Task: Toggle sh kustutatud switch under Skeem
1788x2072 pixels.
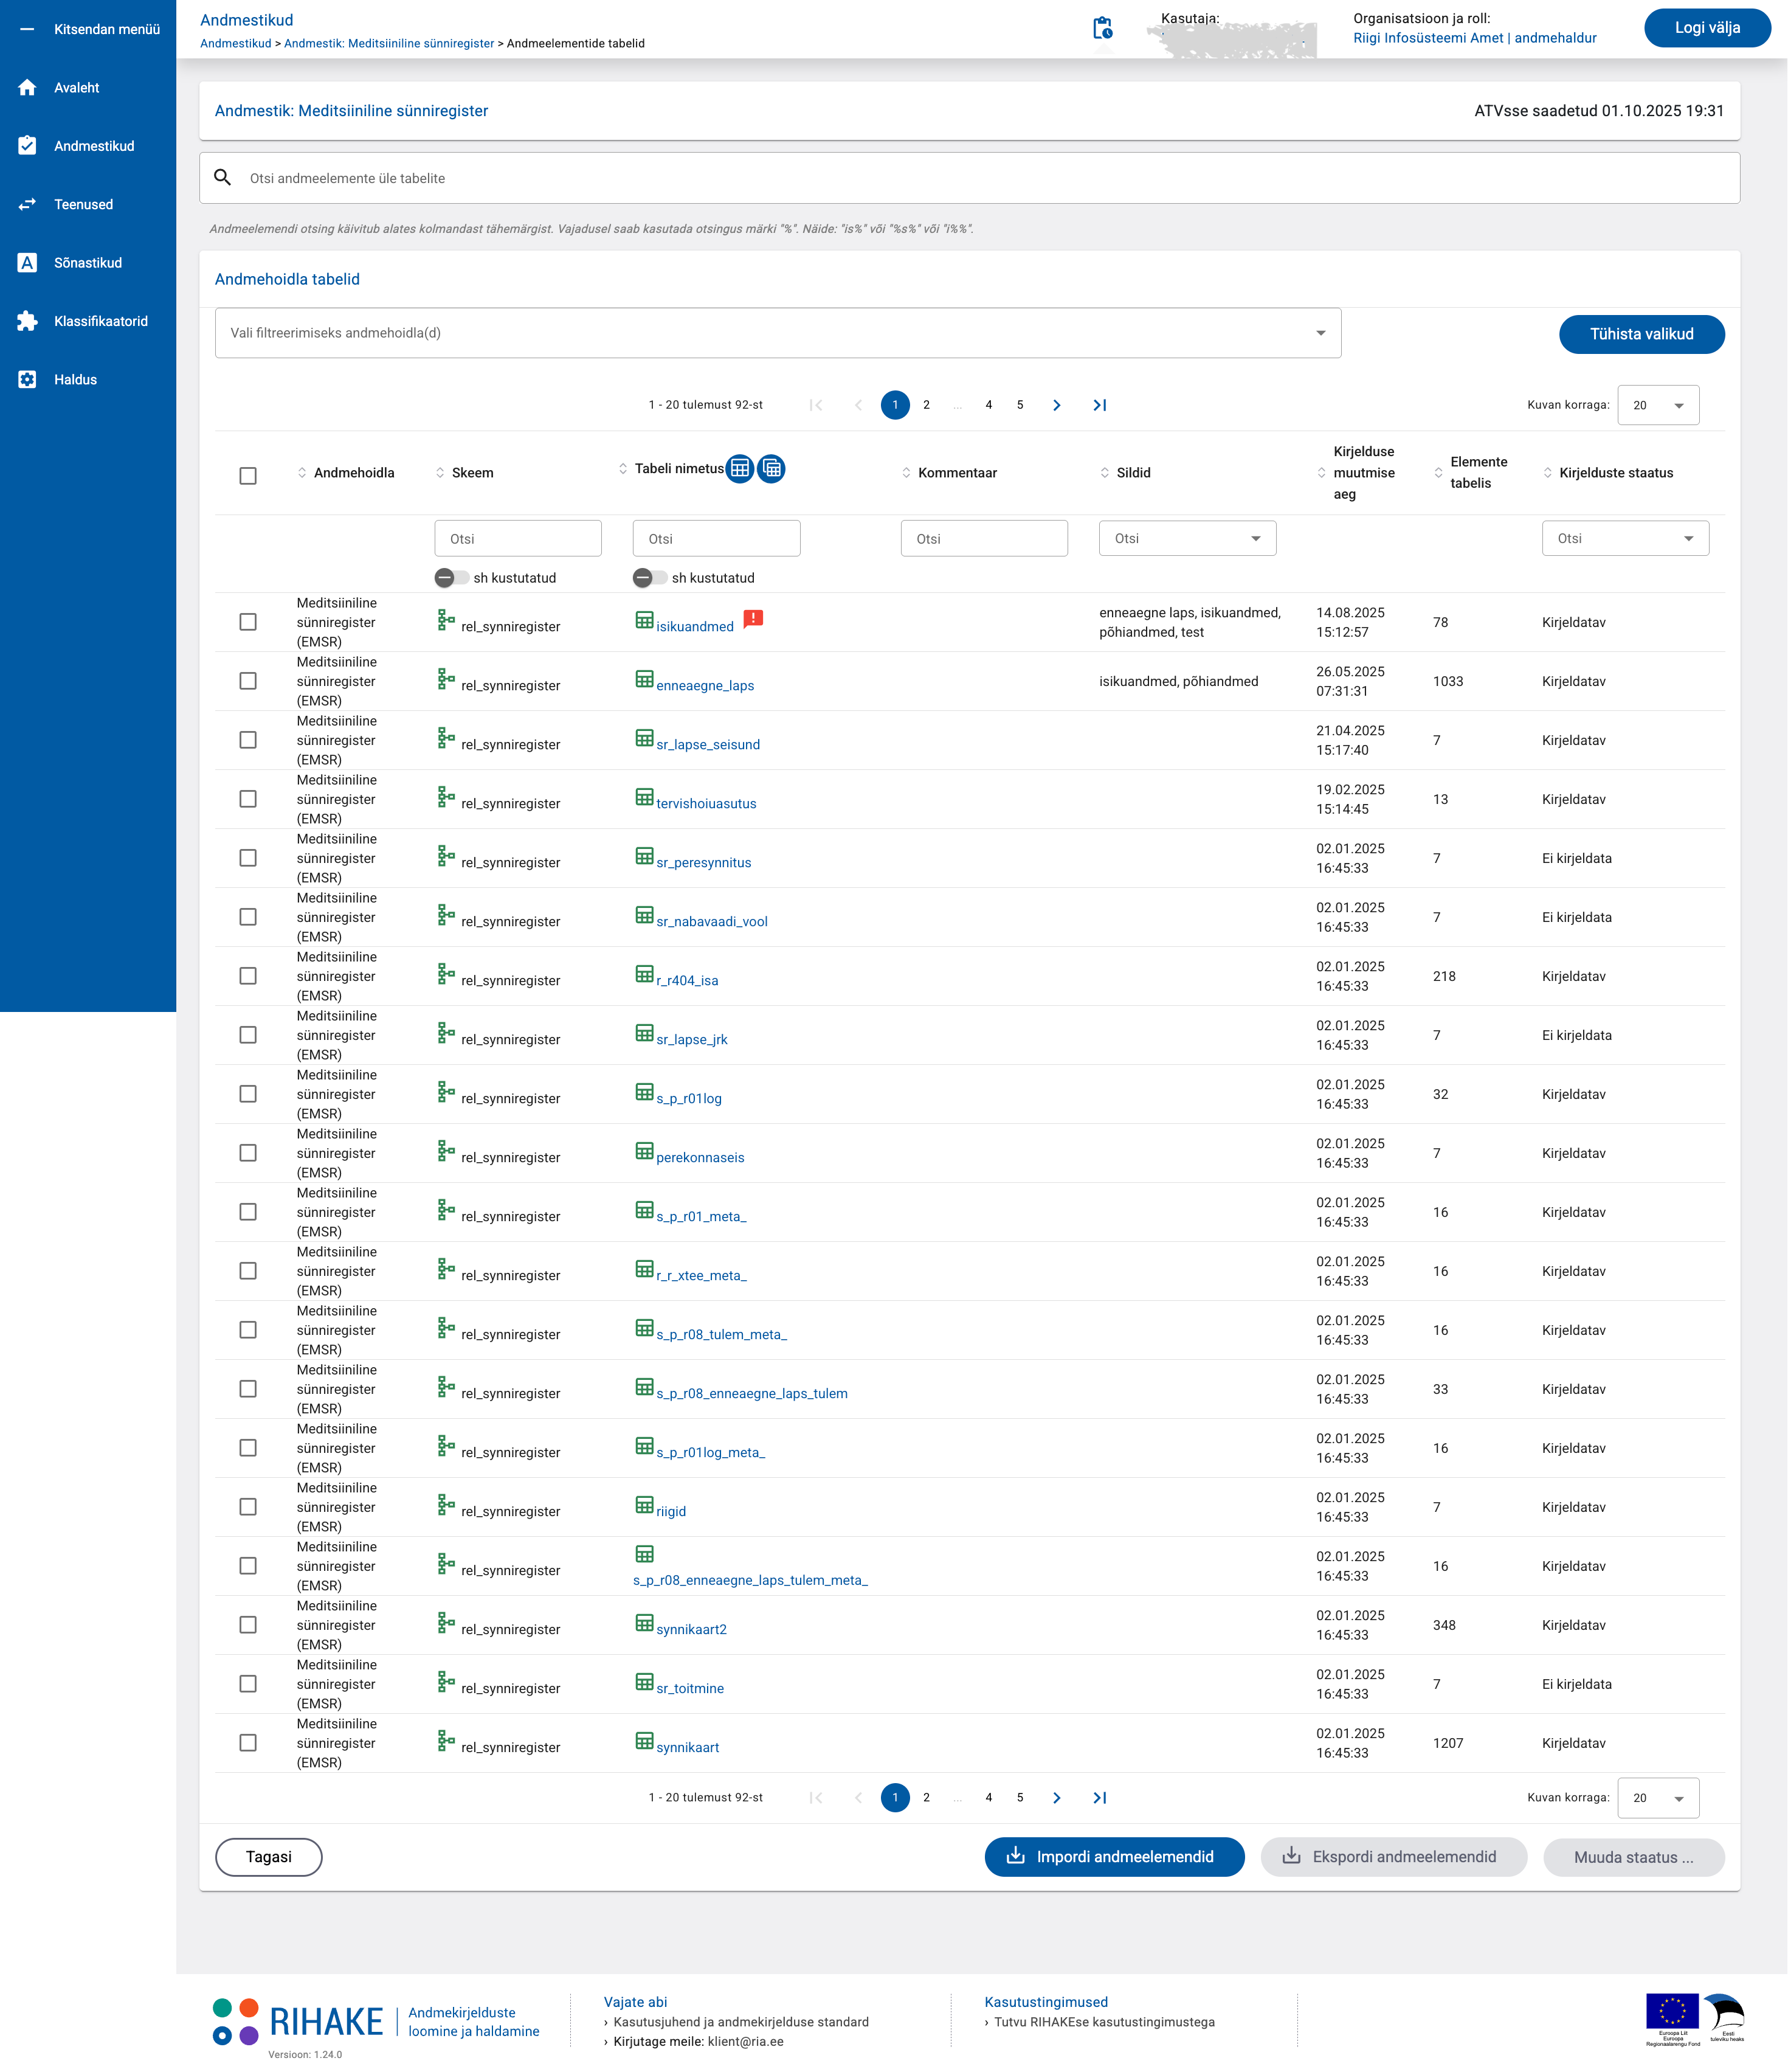Action: [x=450, y=578]
